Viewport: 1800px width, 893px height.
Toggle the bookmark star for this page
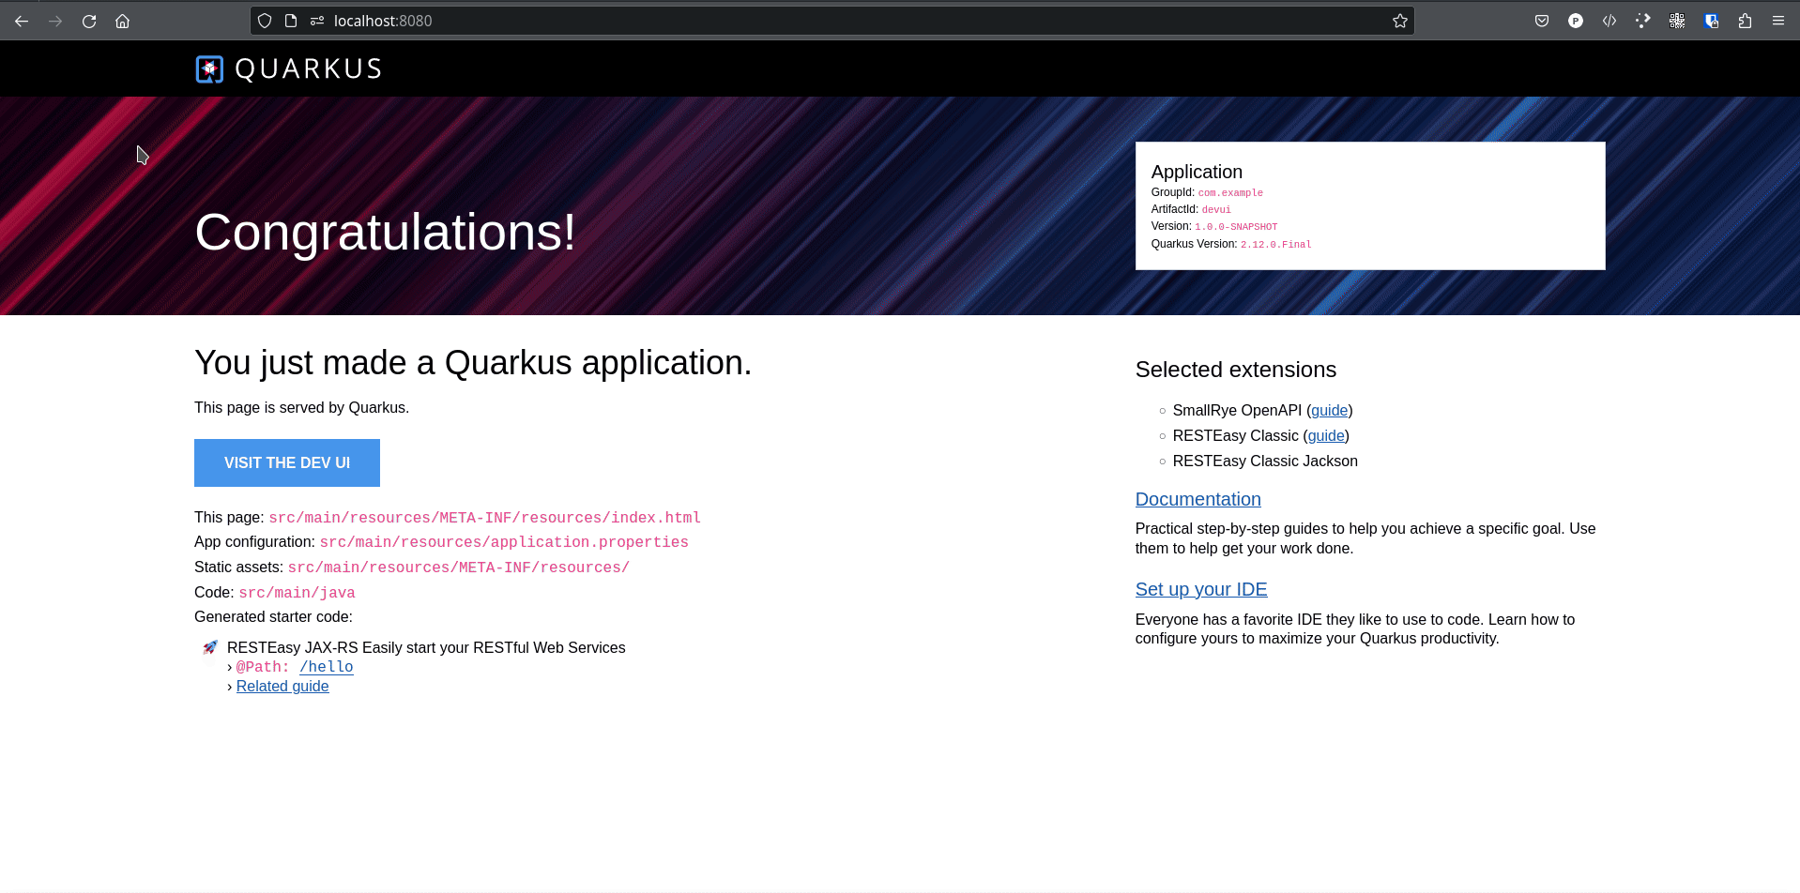click(x=1400, y=21)
